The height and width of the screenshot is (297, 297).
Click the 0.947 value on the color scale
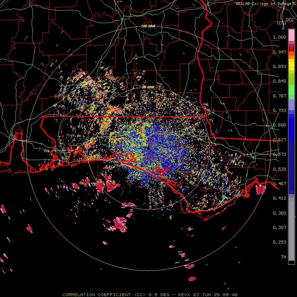pos(280,52)
